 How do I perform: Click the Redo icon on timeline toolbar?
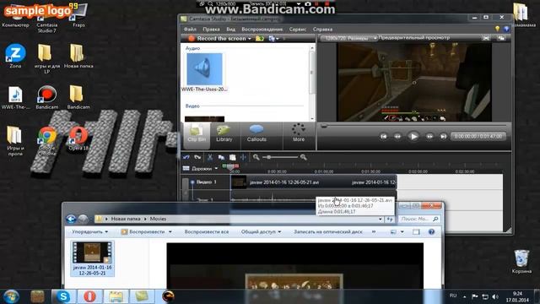click(197, 157)
